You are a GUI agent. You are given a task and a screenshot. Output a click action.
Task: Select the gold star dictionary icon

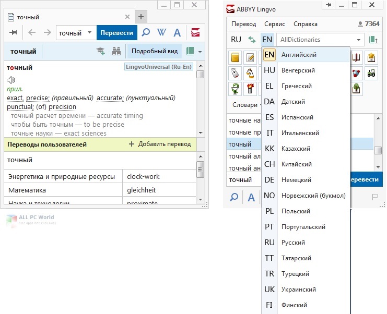371,58
